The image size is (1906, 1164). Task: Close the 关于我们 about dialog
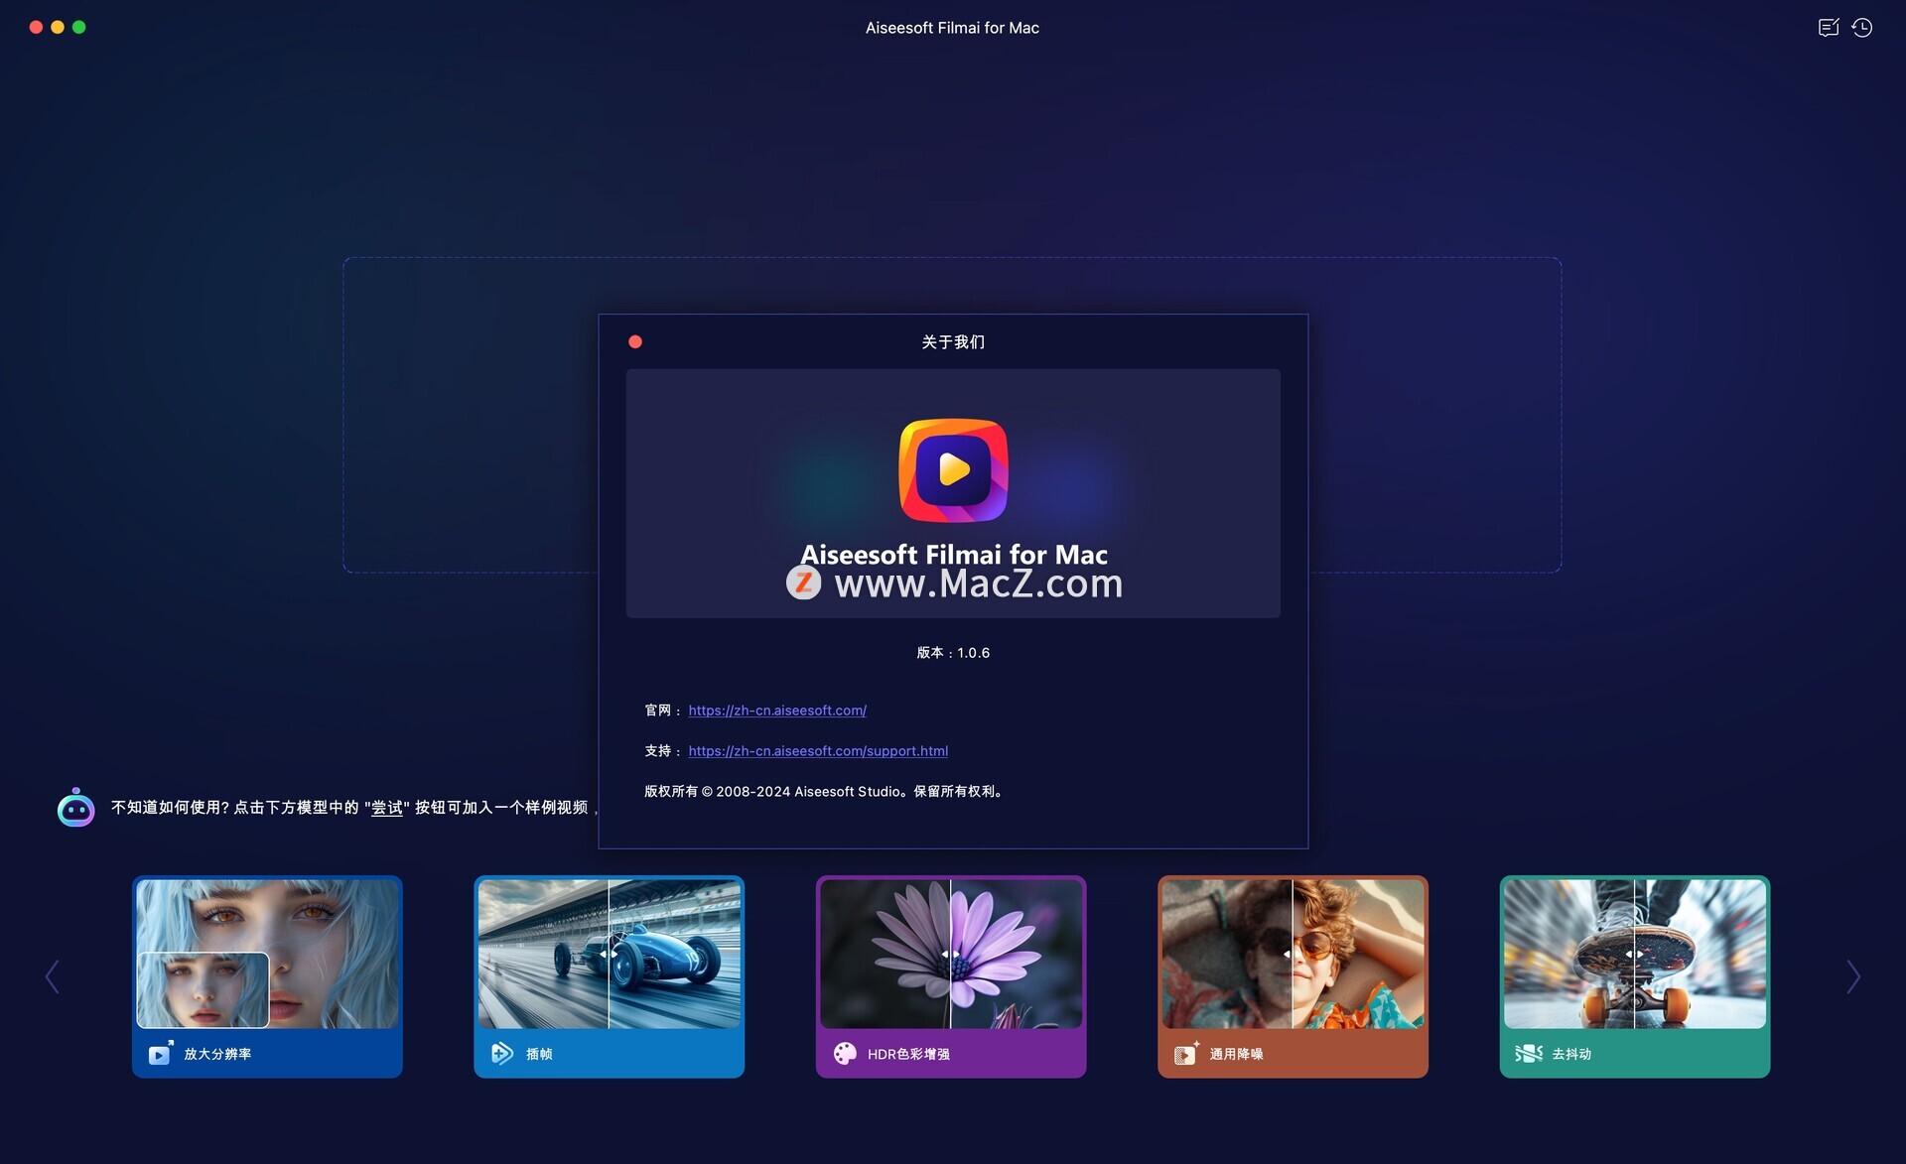click(x=635, y=342)
